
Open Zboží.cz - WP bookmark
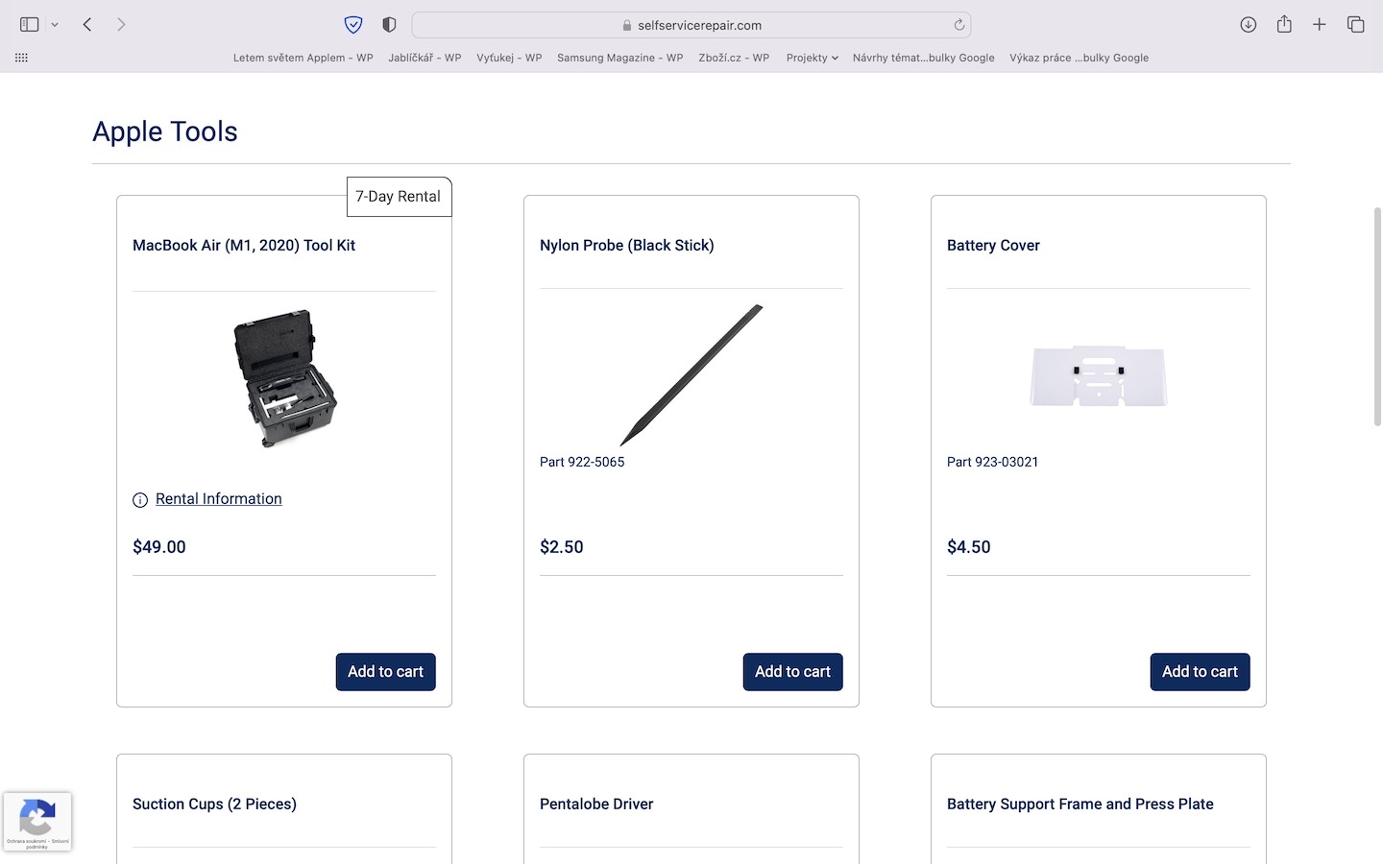734,58
